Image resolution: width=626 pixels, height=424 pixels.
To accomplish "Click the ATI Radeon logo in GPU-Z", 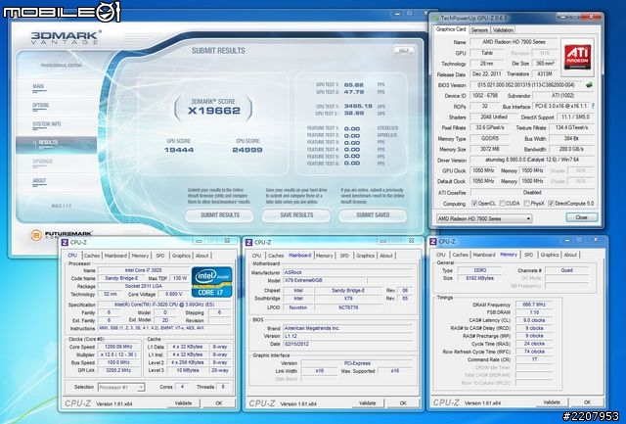I will tap(577, 58).
